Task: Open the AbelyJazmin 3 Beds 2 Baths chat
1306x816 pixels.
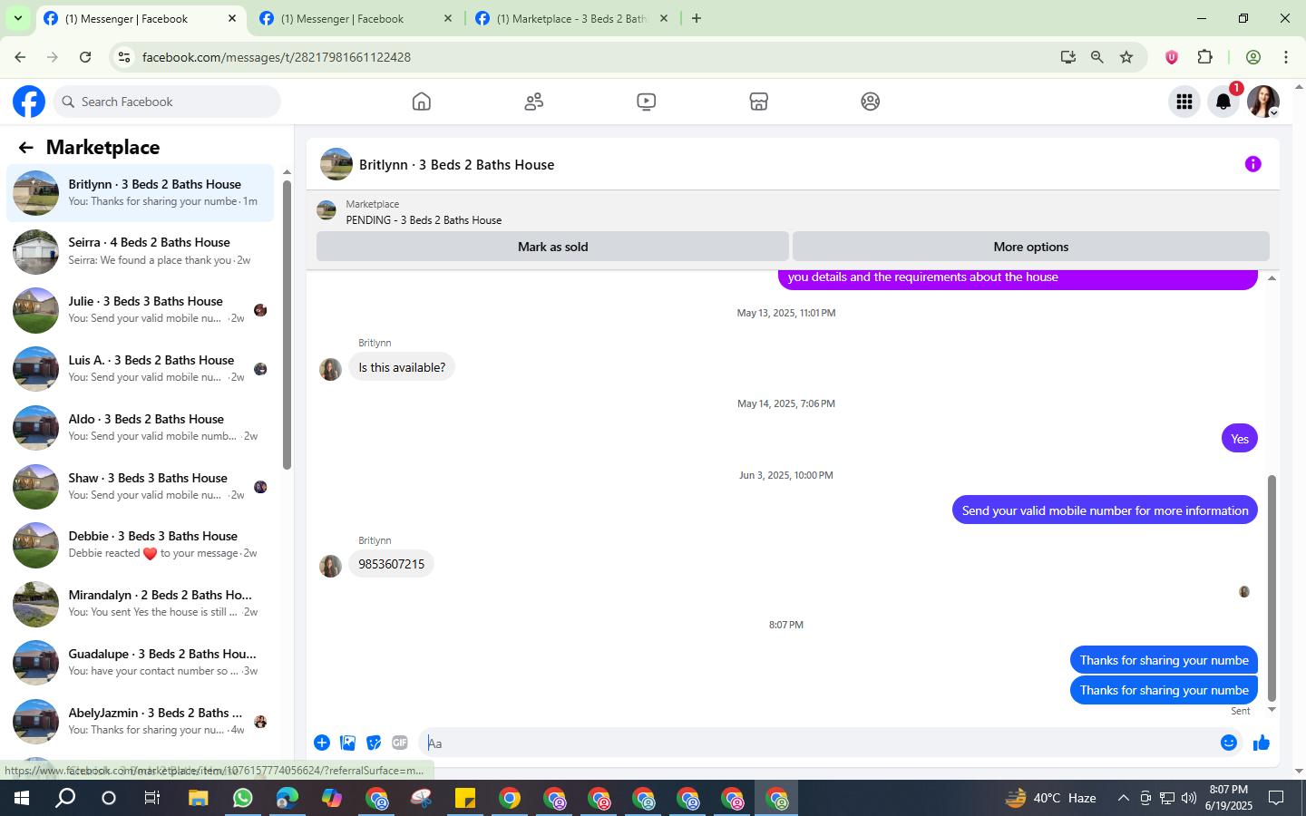Action: click(x=141, y=722)
